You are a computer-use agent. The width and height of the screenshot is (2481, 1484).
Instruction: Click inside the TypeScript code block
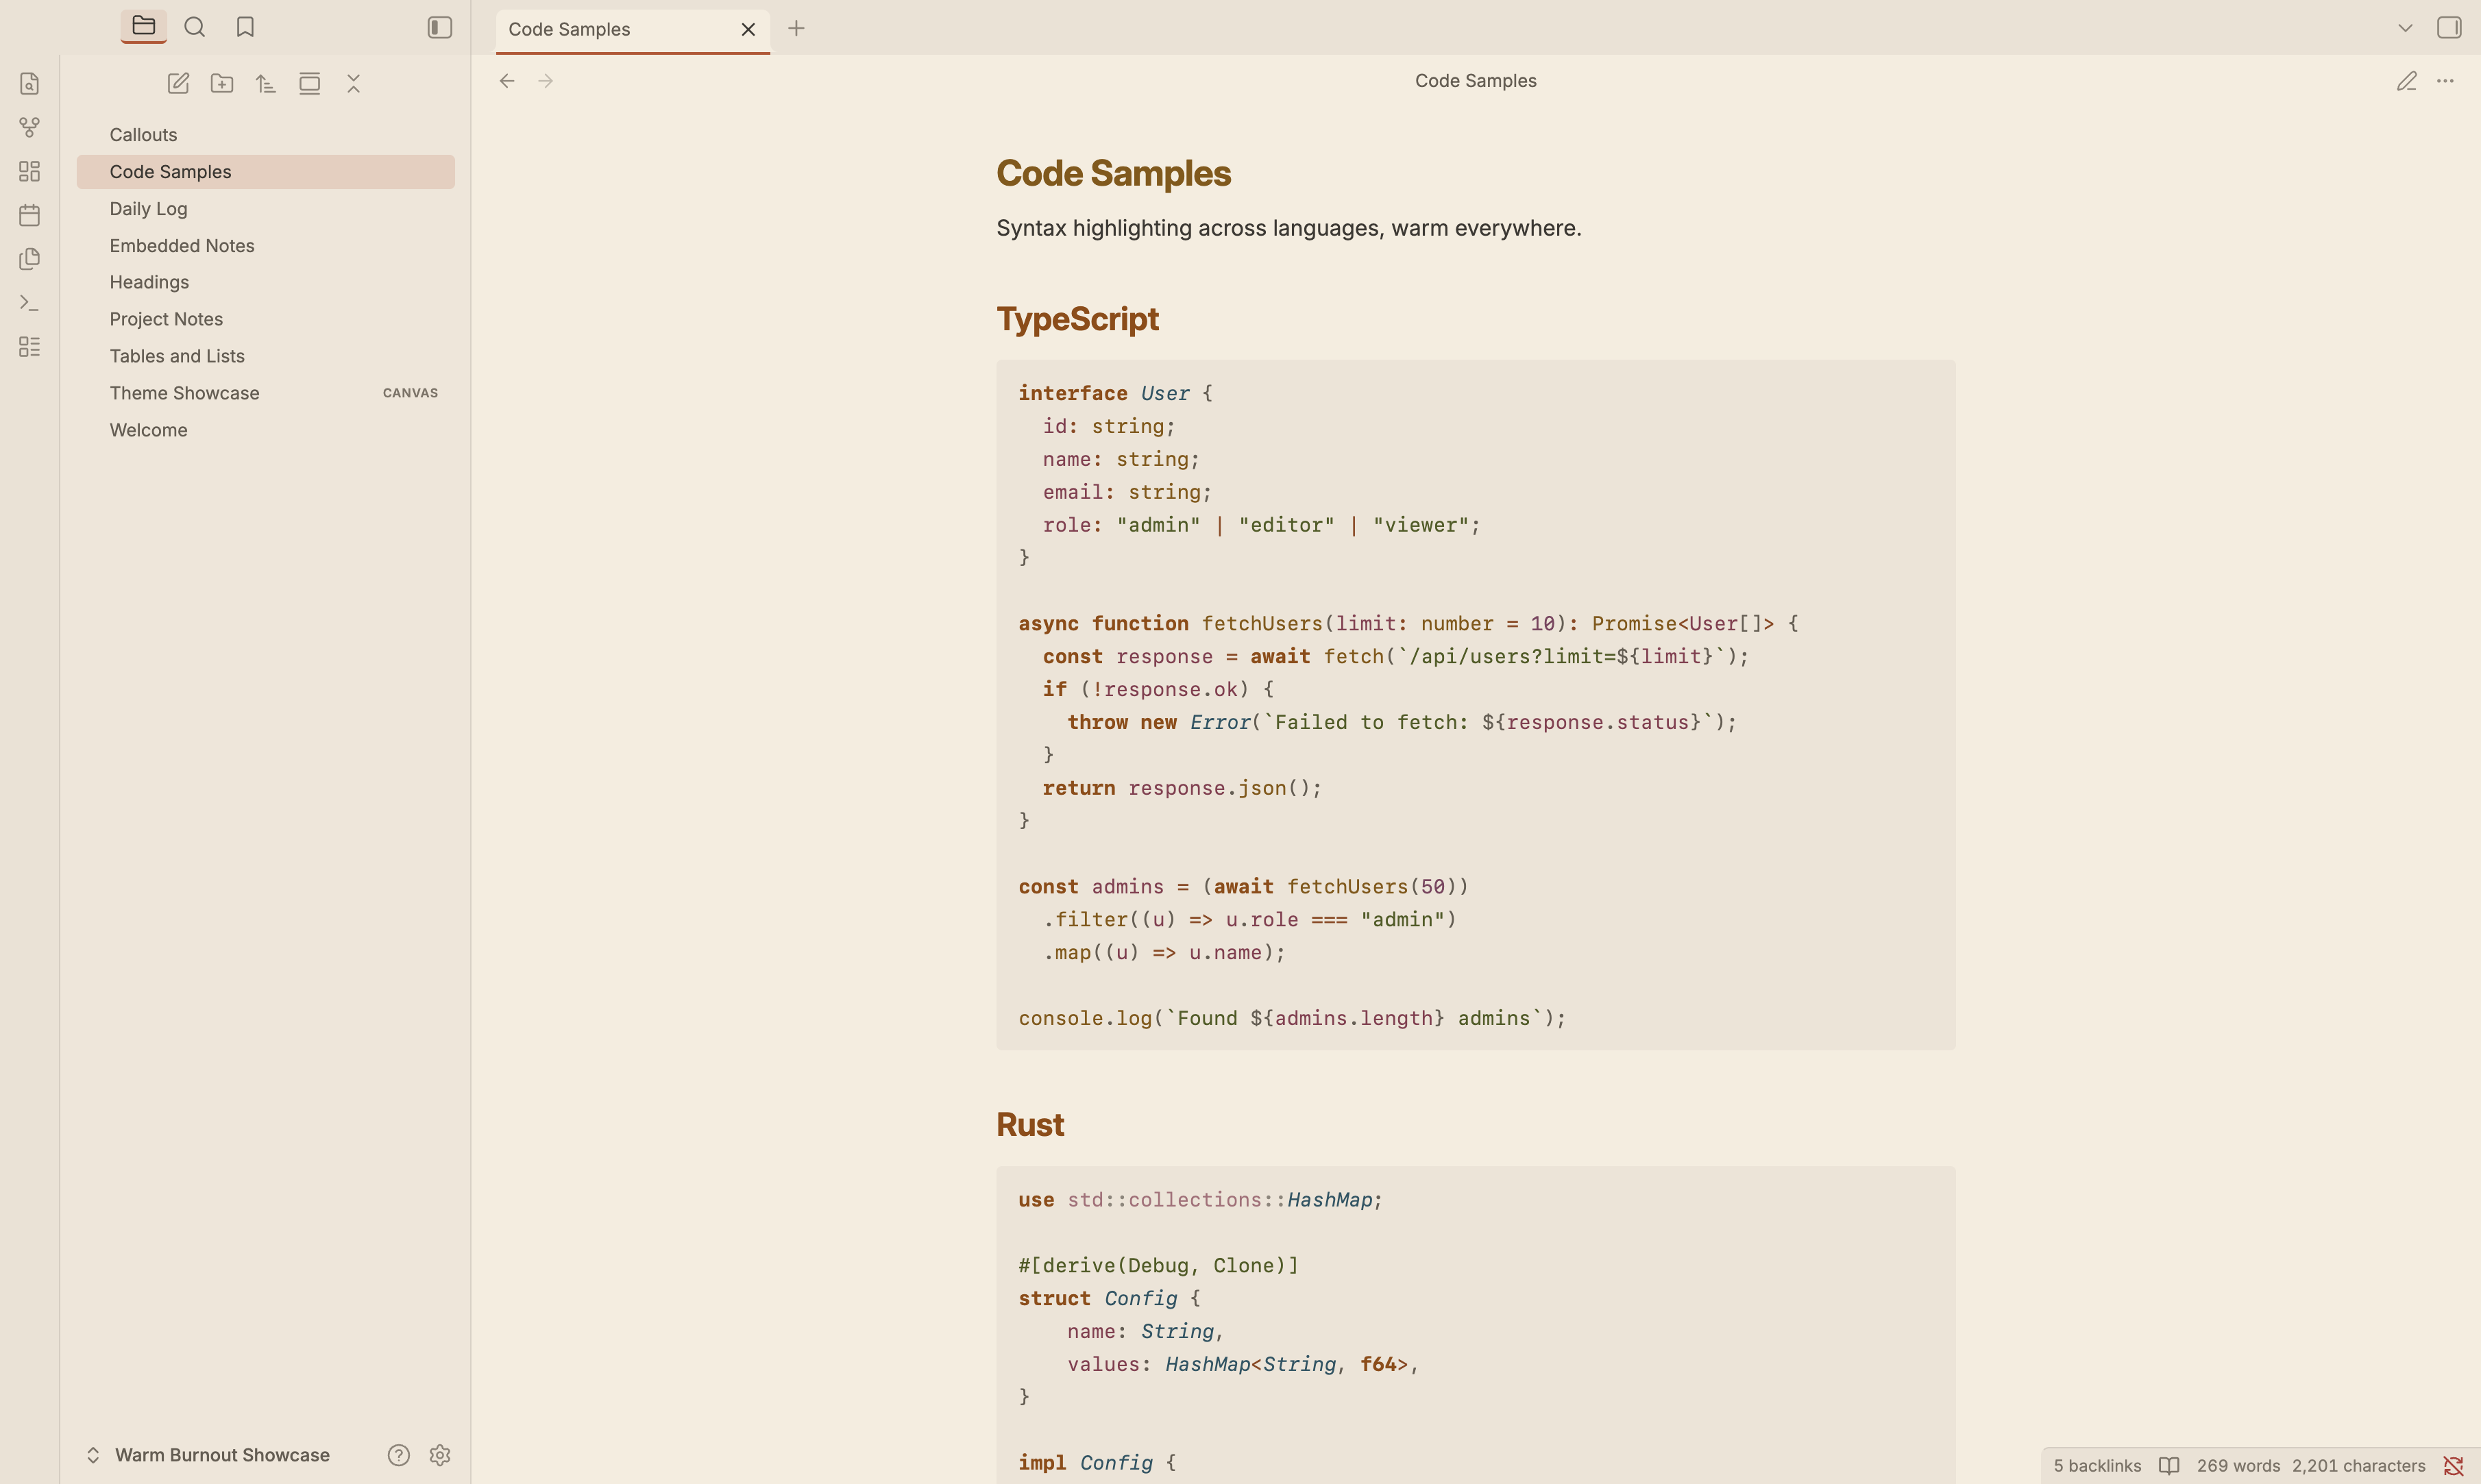pyautogui.click(x=1475, y=705)
